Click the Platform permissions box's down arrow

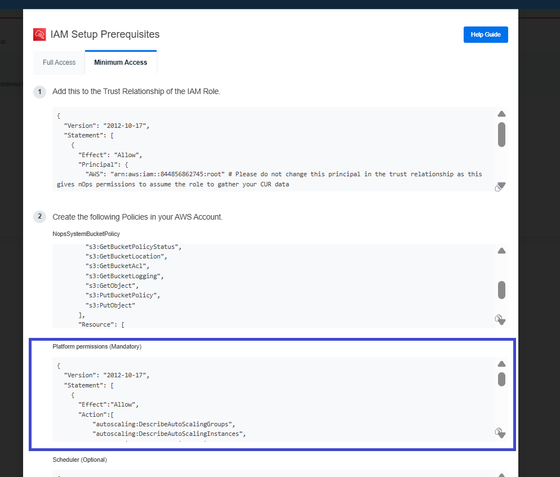click(x=503, y=435)
